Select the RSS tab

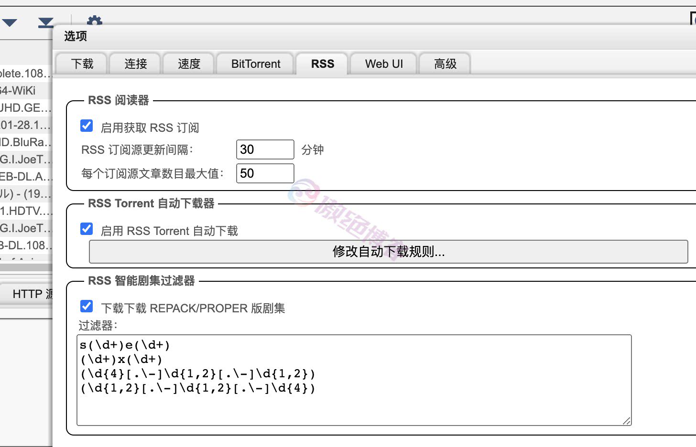click(321, 64)
